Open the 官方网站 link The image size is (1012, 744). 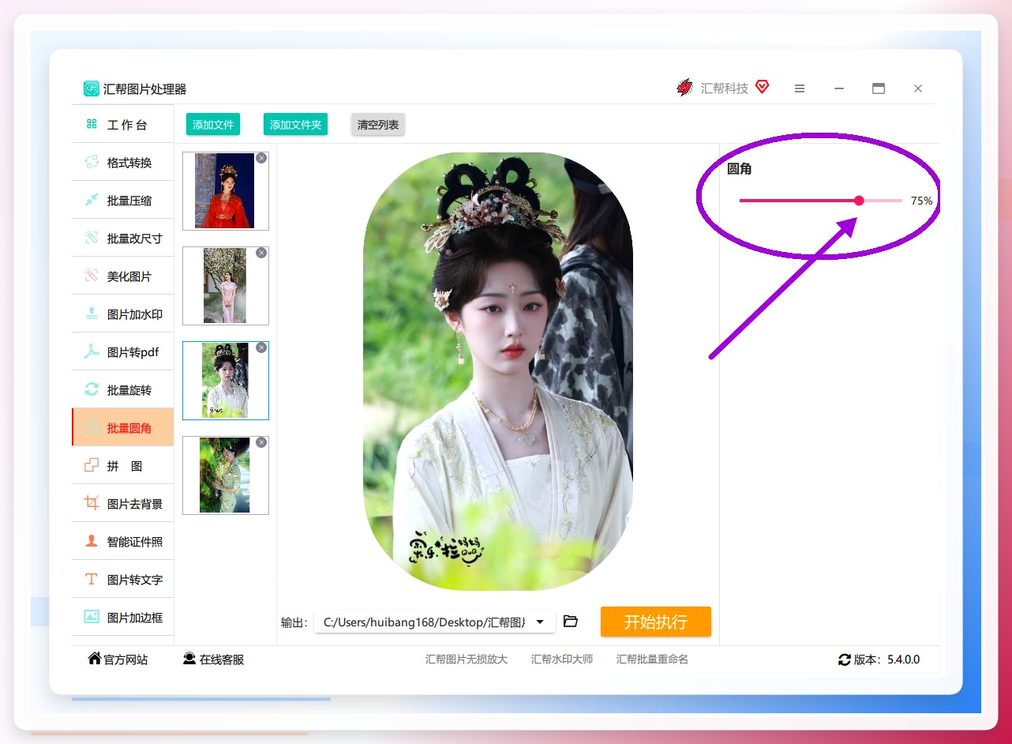pyautogui.click(x=118, y=659)
